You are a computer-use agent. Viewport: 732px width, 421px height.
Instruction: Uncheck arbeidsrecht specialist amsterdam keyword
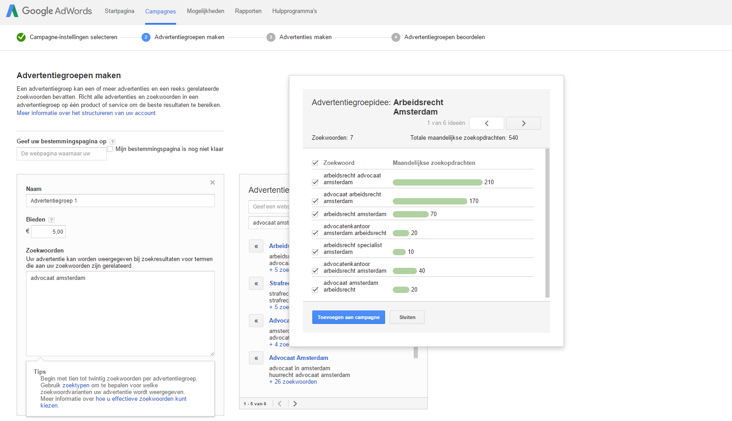click(315, 252)
